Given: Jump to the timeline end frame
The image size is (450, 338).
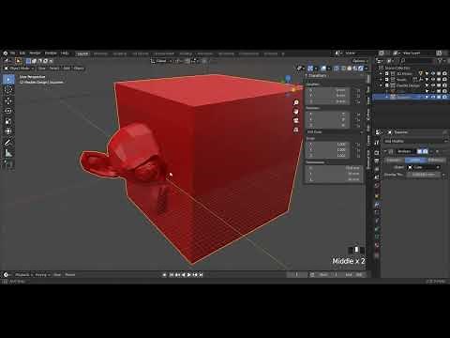Looking at the screenshot, I should [202, 275].
